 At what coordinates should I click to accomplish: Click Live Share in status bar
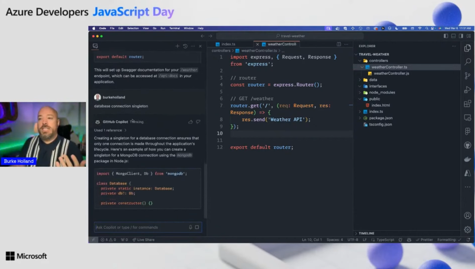click(144, 240)
